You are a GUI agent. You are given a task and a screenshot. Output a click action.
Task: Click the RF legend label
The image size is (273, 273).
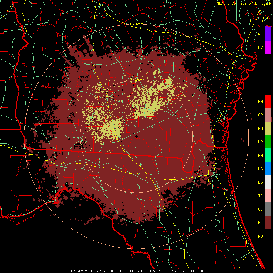tap(260, 34)
